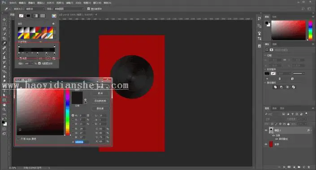Click the link width and height chain icon
316x170 pixels.
click(285, 60)
